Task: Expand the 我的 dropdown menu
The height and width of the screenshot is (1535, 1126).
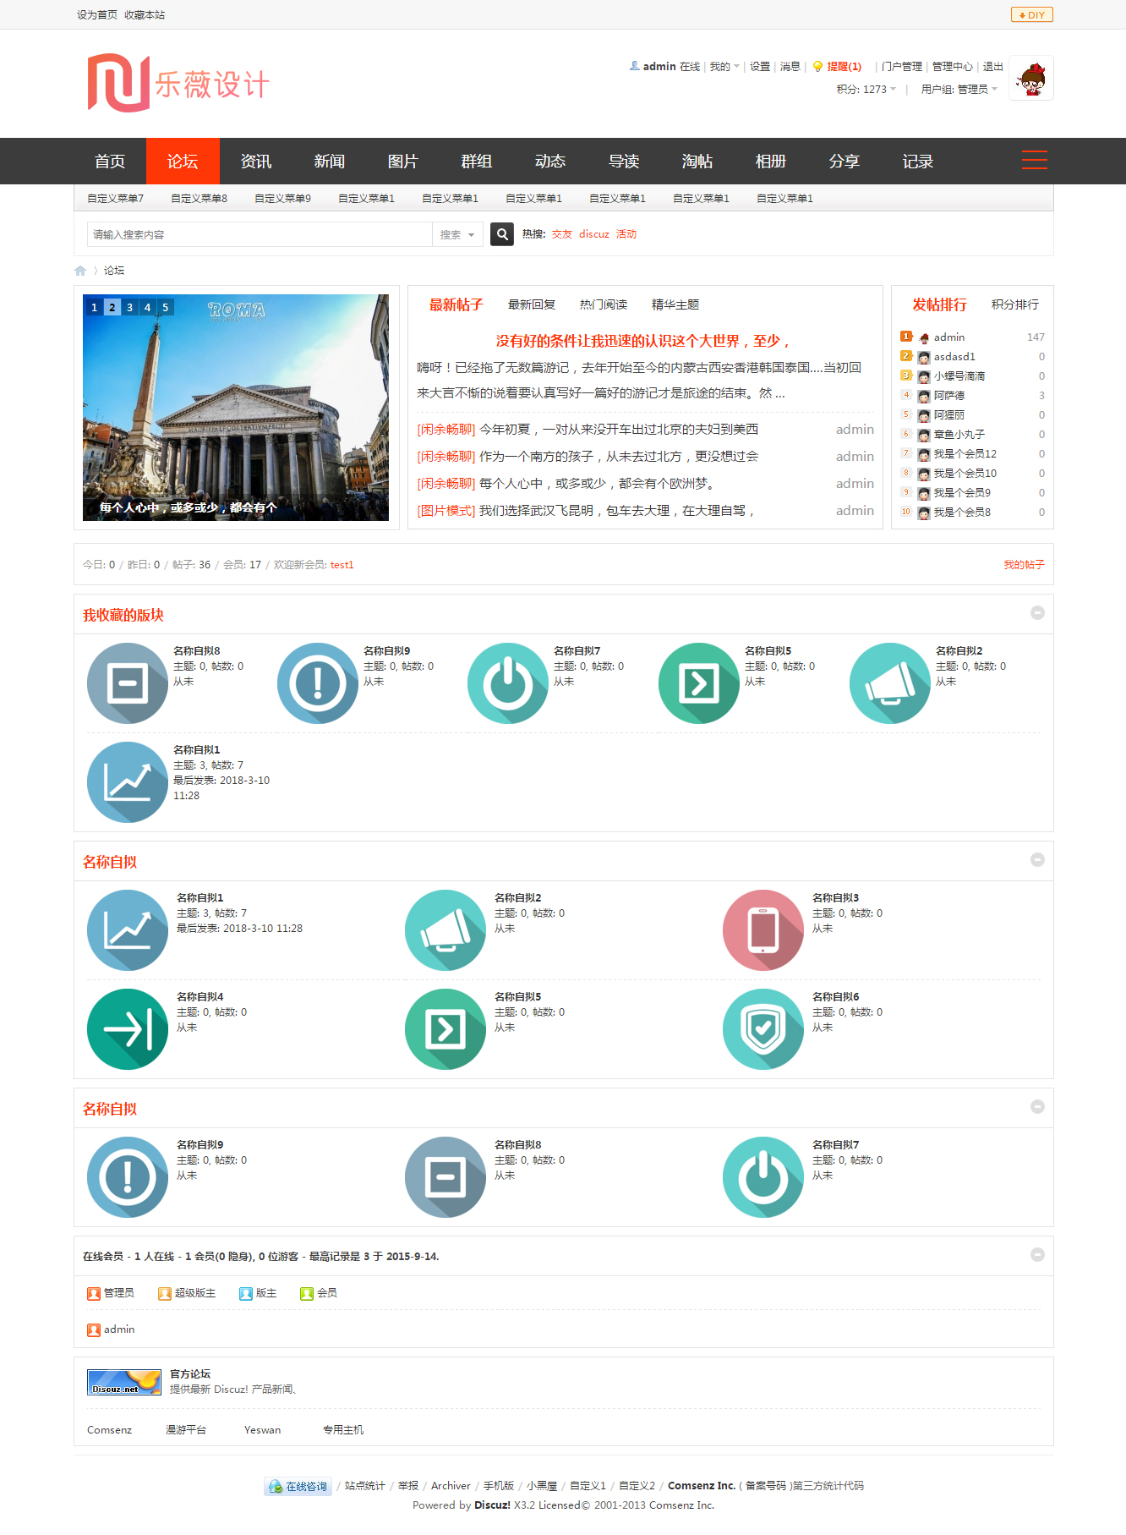Action: [724, 67]
